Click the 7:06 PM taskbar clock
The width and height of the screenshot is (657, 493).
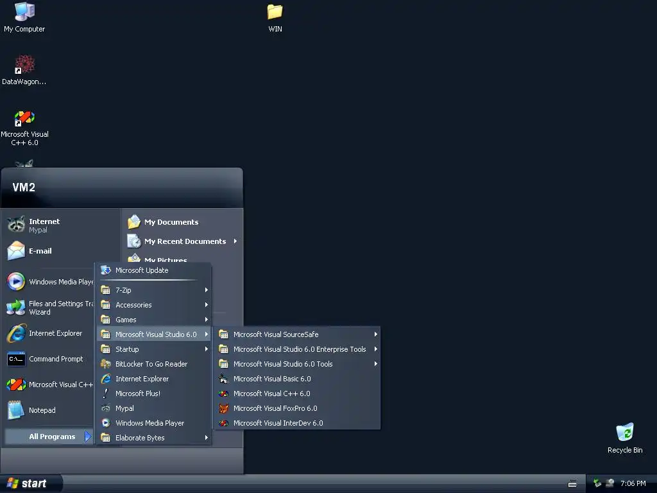pos(633,483)
